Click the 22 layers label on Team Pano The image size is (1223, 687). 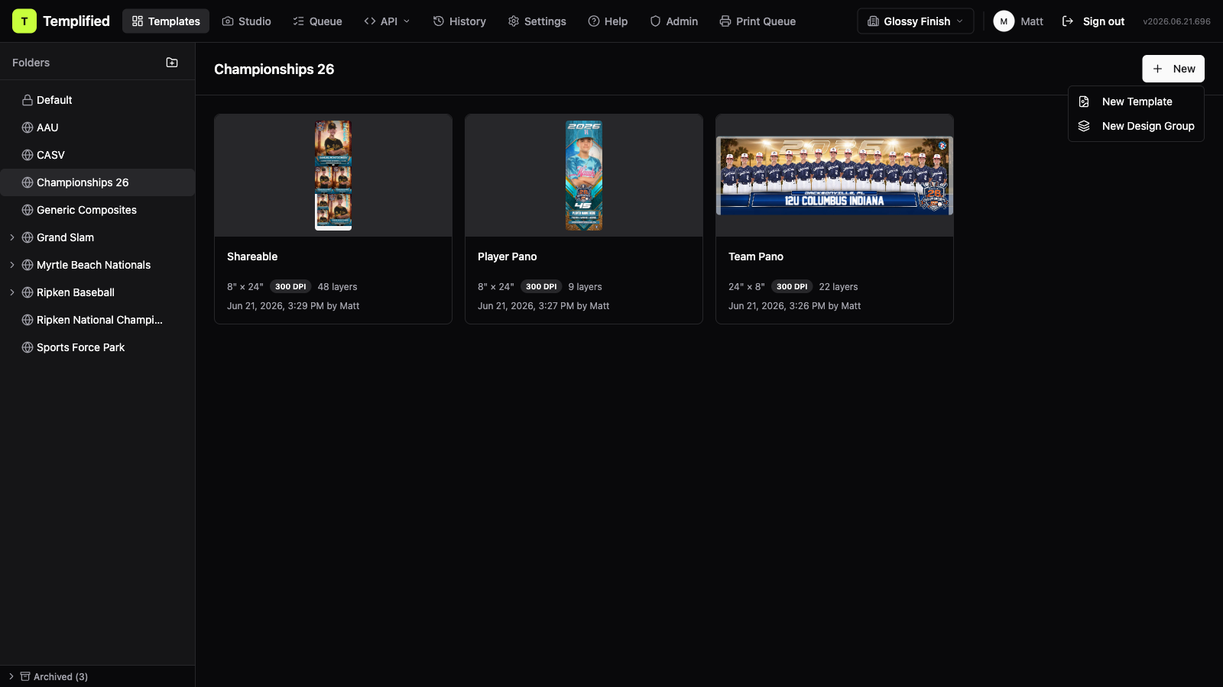coord(839,287)
